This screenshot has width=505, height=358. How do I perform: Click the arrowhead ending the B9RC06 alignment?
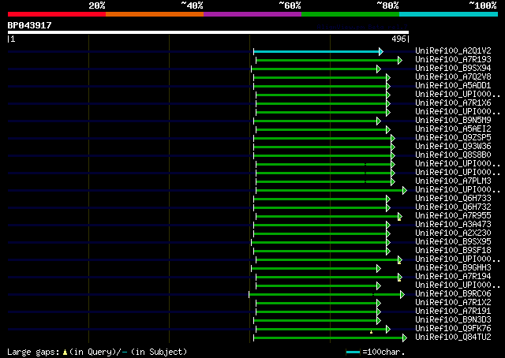click(x=402, y=295)
